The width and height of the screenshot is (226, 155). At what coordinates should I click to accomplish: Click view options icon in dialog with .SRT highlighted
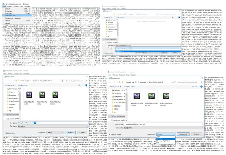(80, 85)
